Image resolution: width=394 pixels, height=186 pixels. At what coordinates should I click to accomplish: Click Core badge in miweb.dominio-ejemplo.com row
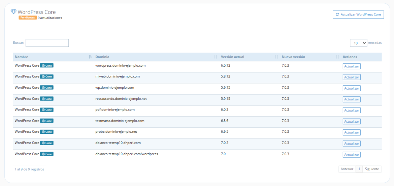point(47,76)
